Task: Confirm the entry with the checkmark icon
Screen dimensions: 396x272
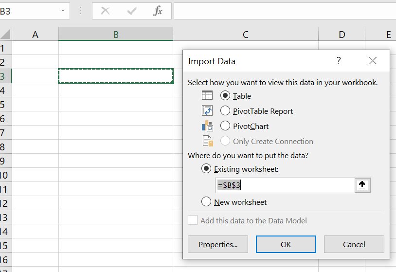Action: (x=132, y=11)
